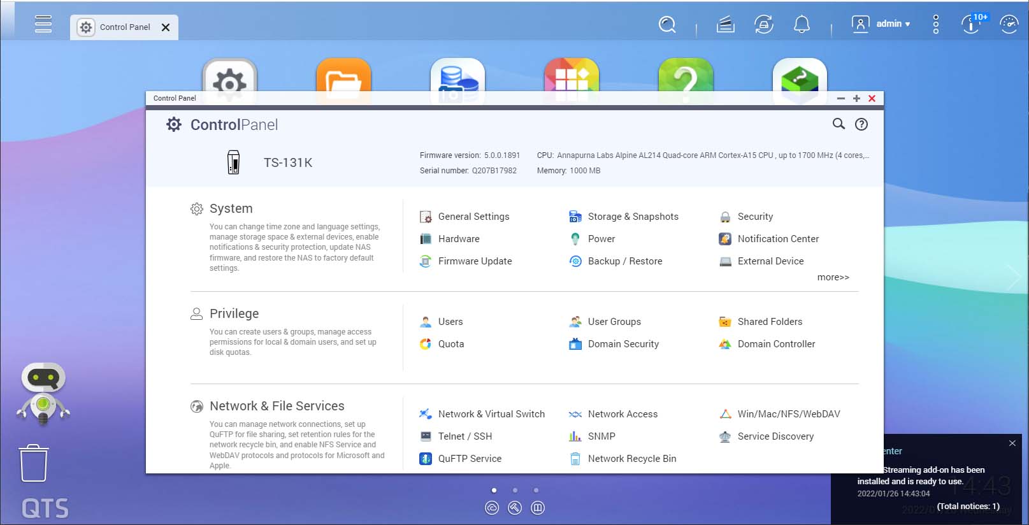Open Win/Mac/NFS/WebDAV settings
The height and width of the screenshot is (525, 1029).
[x=779, y=414]
